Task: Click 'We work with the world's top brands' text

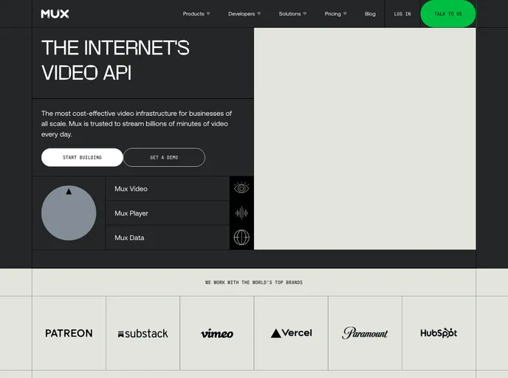Action: pyautogui.click(x=254, y=283)
